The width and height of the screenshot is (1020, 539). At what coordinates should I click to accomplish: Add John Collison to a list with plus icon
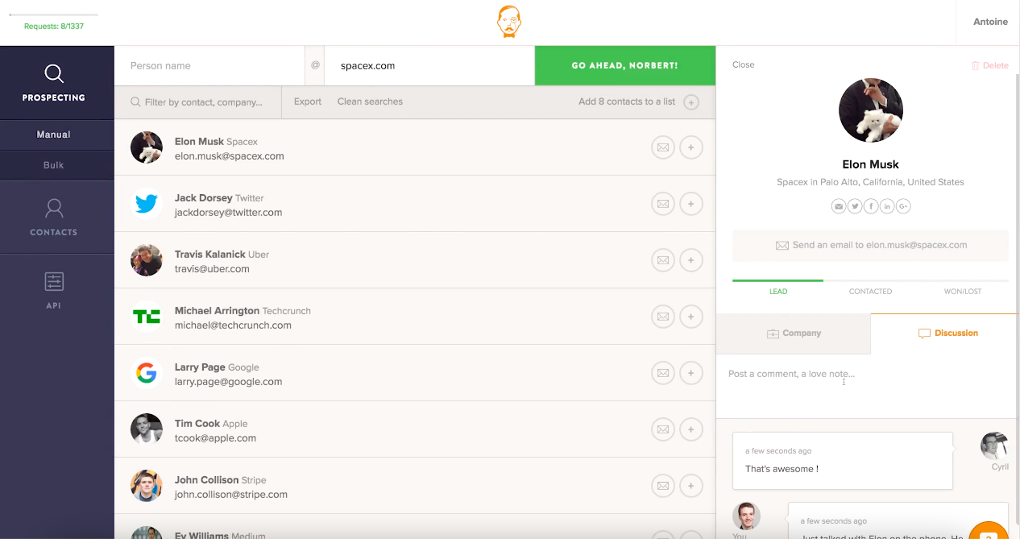[691, 487]
